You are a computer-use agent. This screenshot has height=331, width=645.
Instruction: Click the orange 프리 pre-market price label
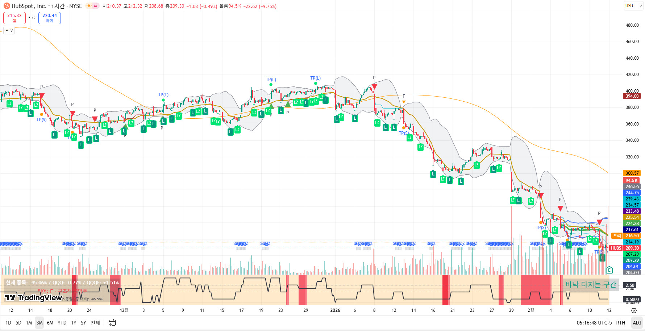(x=617, y=236)
